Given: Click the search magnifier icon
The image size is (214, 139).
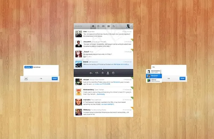Looking at the screenshot, I should click(x=113, y=26).
